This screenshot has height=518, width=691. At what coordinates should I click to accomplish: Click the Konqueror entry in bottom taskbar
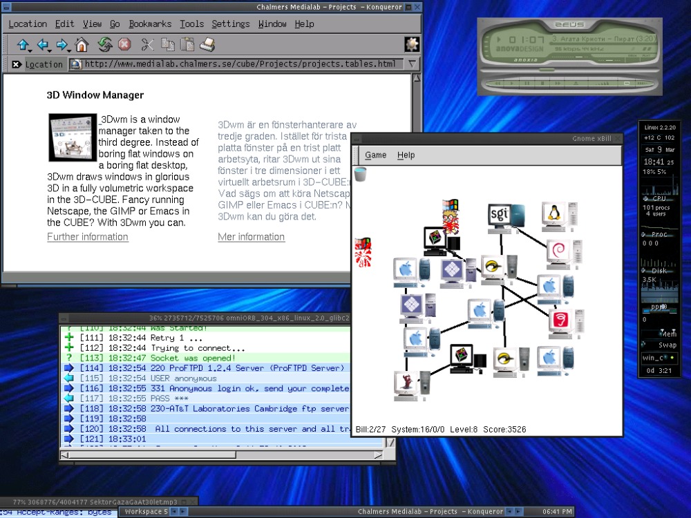430,511
